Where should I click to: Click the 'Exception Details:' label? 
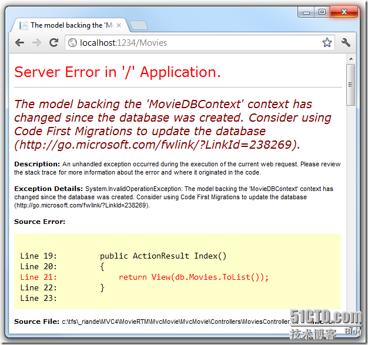click(x=49, y=189)
